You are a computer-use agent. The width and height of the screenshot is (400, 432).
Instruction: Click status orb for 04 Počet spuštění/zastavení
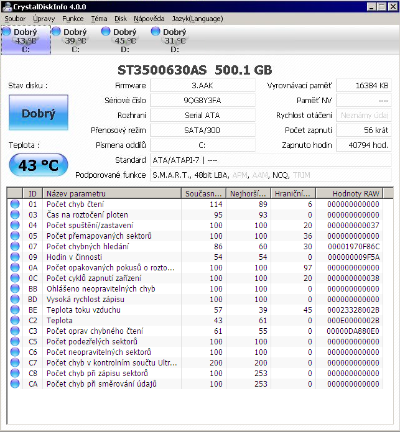[15, 226]
